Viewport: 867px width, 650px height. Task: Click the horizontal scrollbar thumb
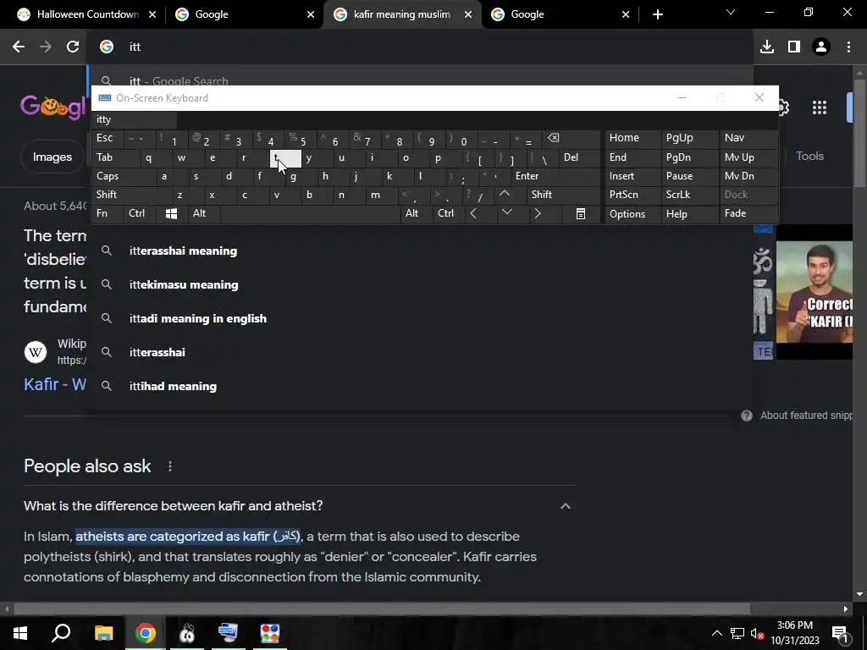pyautogui.click(x=382, y=609)
